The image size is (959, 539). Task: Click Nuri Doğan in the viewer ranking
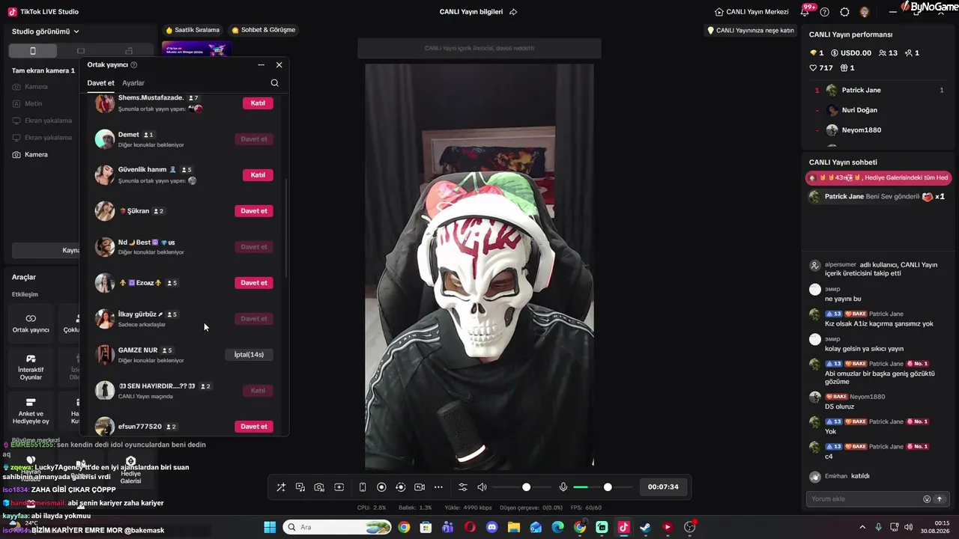[859, 110]
